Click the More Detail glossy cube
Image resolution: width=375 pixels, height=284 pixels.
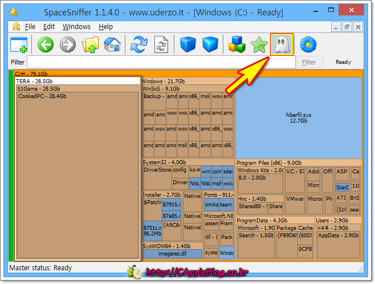click(x=210, y=44)
